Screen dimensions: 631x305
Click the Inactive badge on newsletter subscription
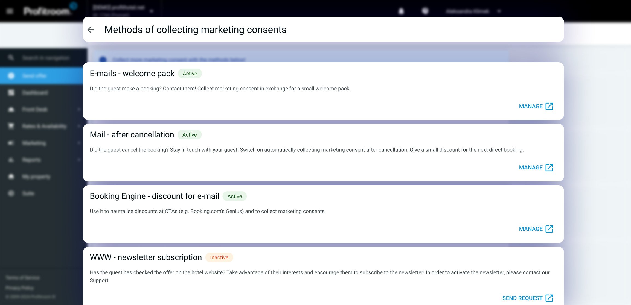tap(219, 257)
